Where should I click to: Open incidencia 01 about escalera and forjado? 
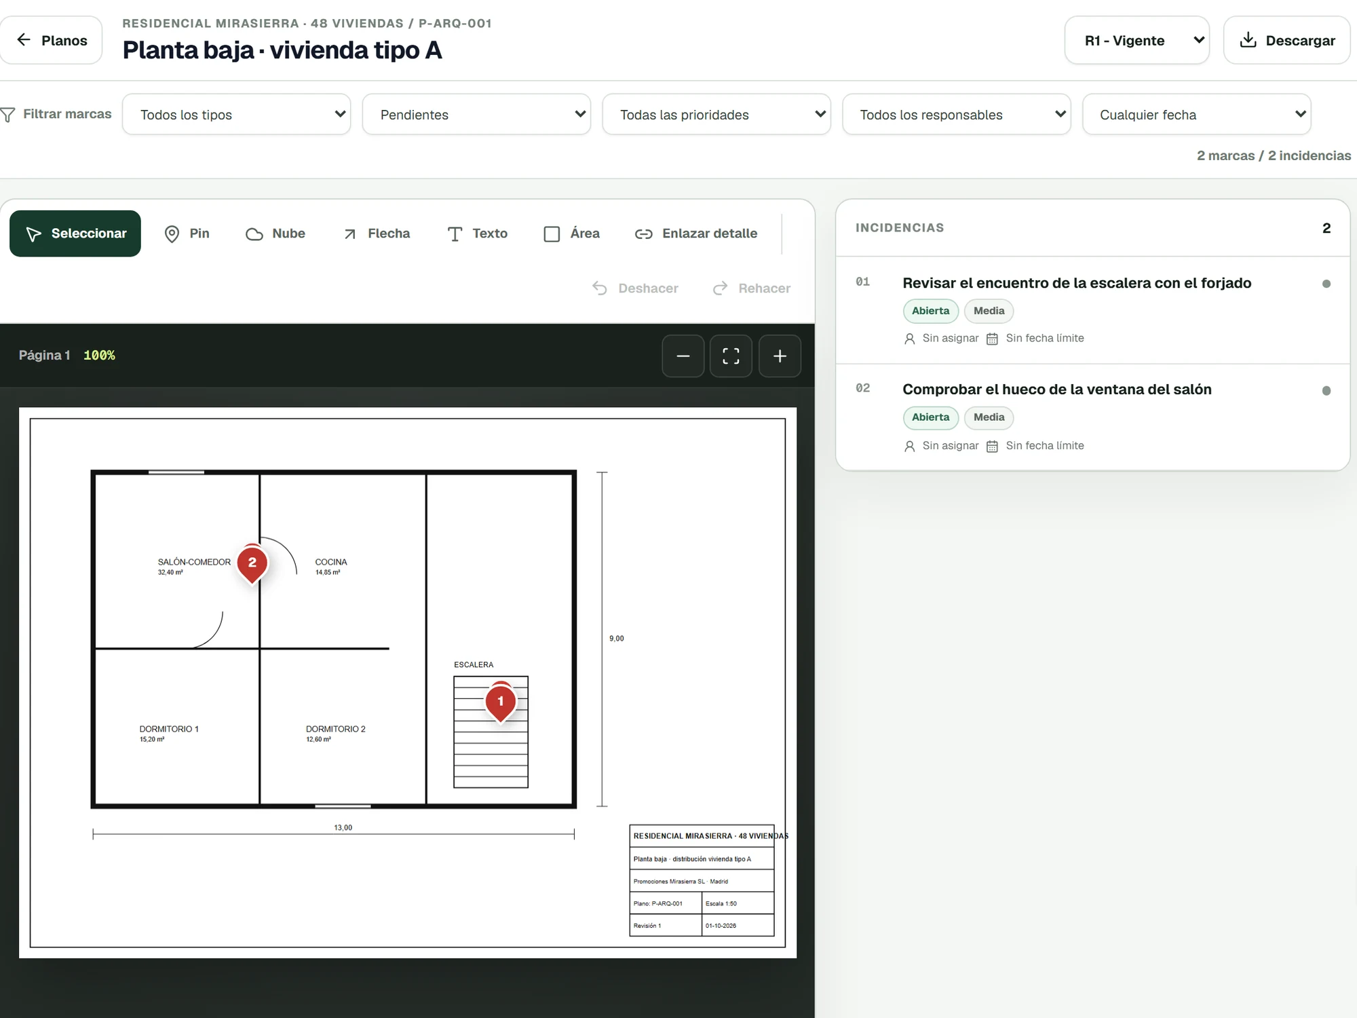(x=1092, y=310)
